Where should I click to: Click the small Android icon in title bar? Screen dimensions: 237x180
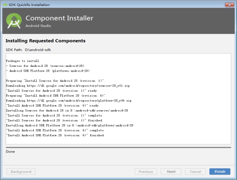coord(5,5)
